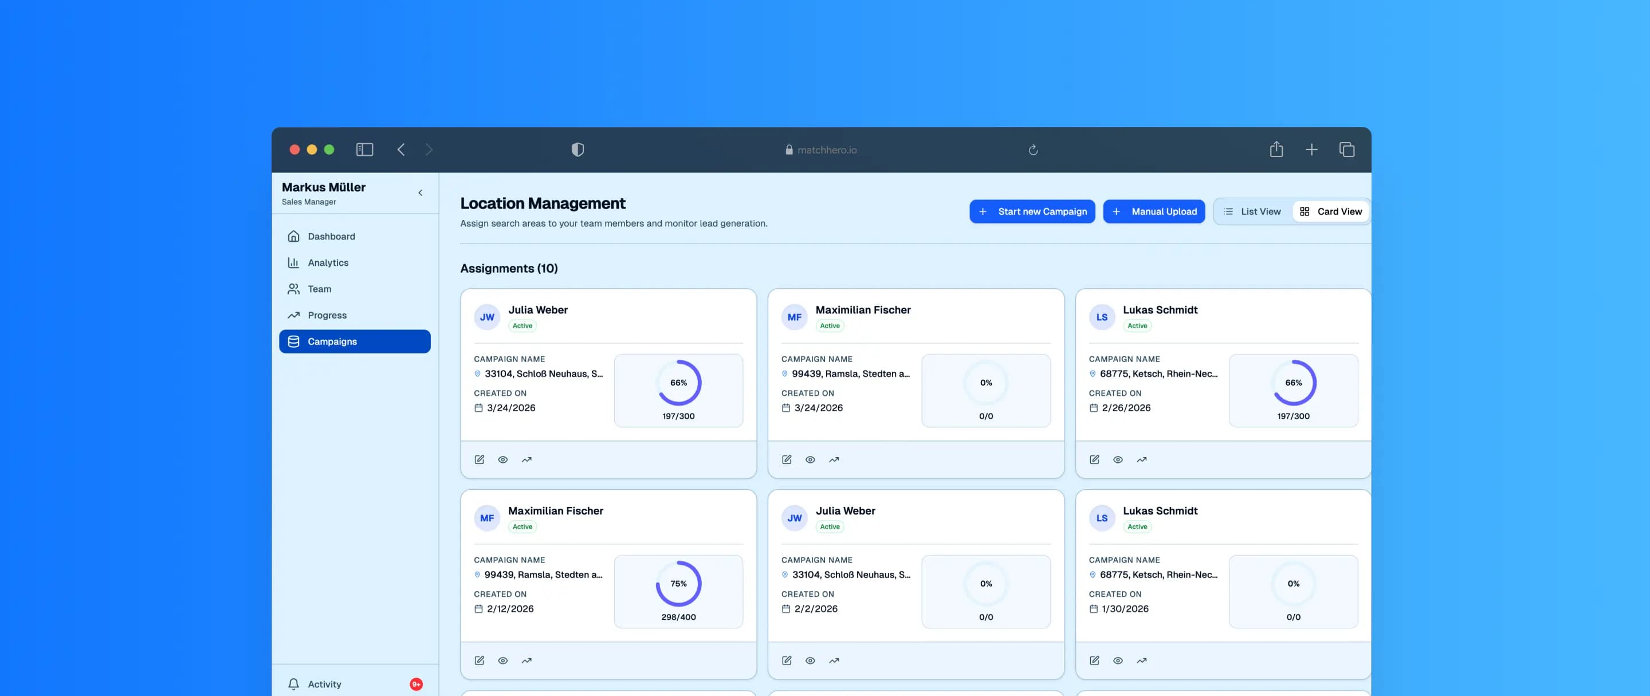Viewport: 1650px width, 696px height.
Task: Toggle the browser sidebar panel icon
Action: [x=364, y=150]
